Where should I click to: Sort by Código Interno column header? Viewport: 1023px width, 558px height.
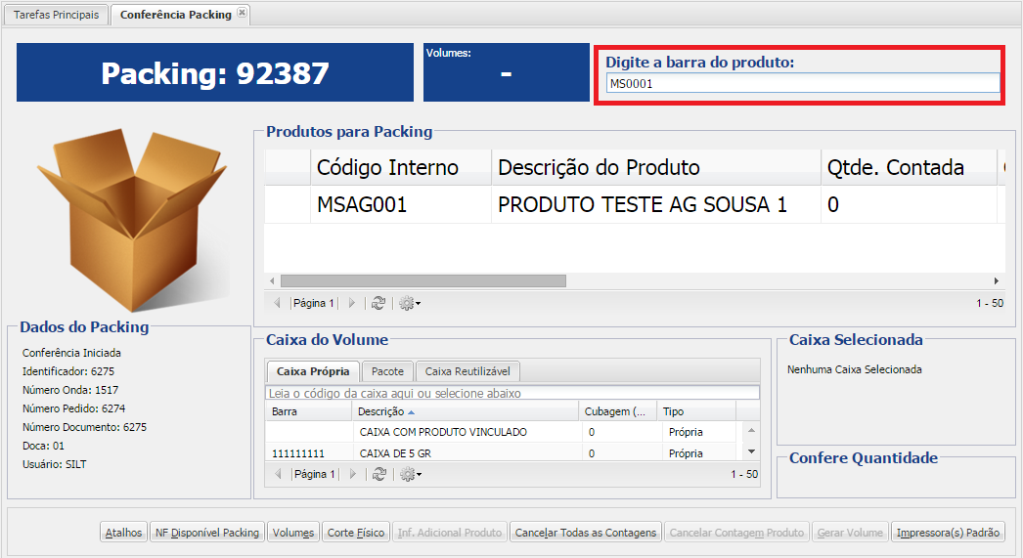click(x=401, y=167)
